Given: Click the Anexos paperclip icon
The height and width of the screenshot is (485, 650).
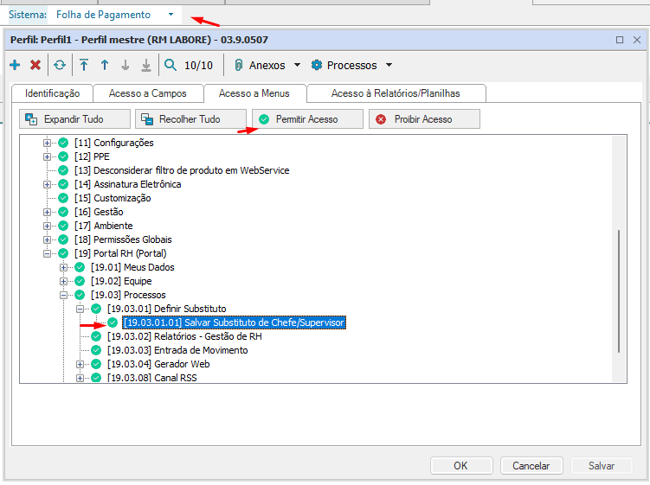Looking at the screenshot, I should pyautogui.click(x=238, y=65).
